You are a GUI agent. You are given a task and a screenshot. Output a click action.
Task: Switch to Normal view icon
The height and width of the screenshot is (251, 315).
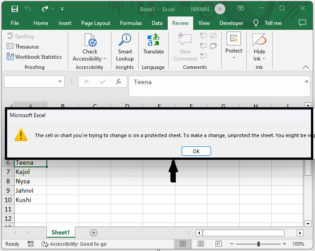(182, 244)
